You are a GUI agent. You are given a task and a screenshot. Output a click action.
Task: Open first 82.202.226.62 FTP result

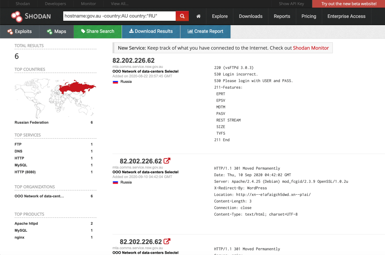[134, 60]
